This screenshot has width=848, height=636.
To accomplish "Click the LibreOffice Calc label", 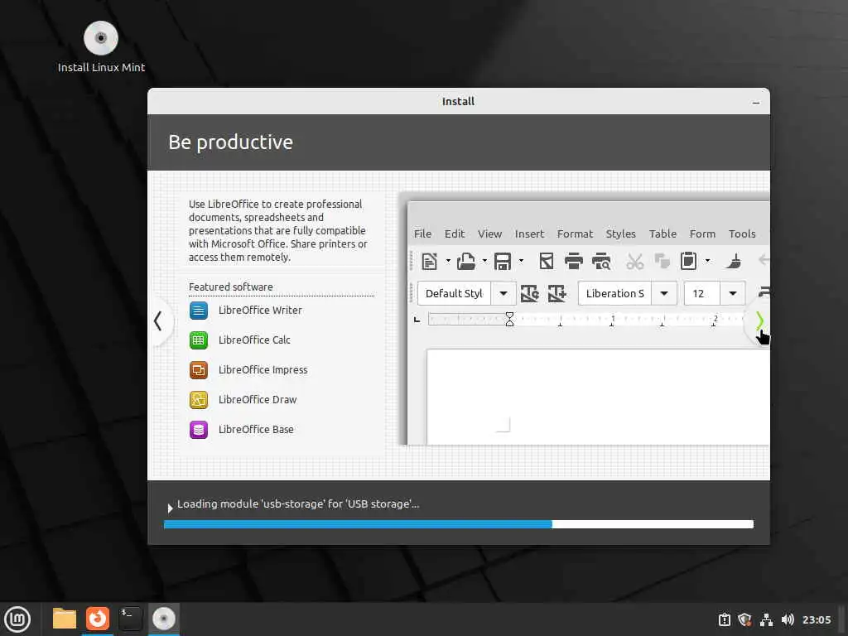I will pos(255,340).
